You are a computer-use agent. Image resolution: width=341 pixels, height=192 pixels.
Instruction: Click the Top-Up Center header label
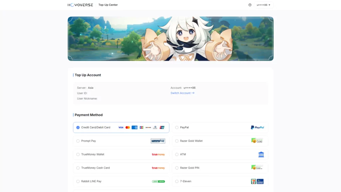(108, 5)
